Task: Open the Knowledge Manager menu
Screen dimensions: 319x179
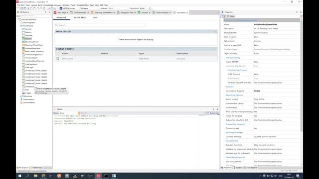Action: pos(52,5)
